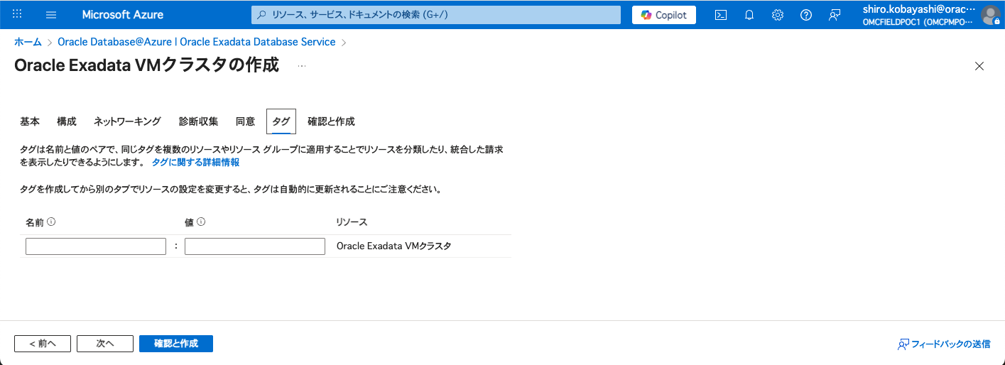1005x365 pixels.
Task: Open the header feedback icon
Action: [x=835, y=15]
